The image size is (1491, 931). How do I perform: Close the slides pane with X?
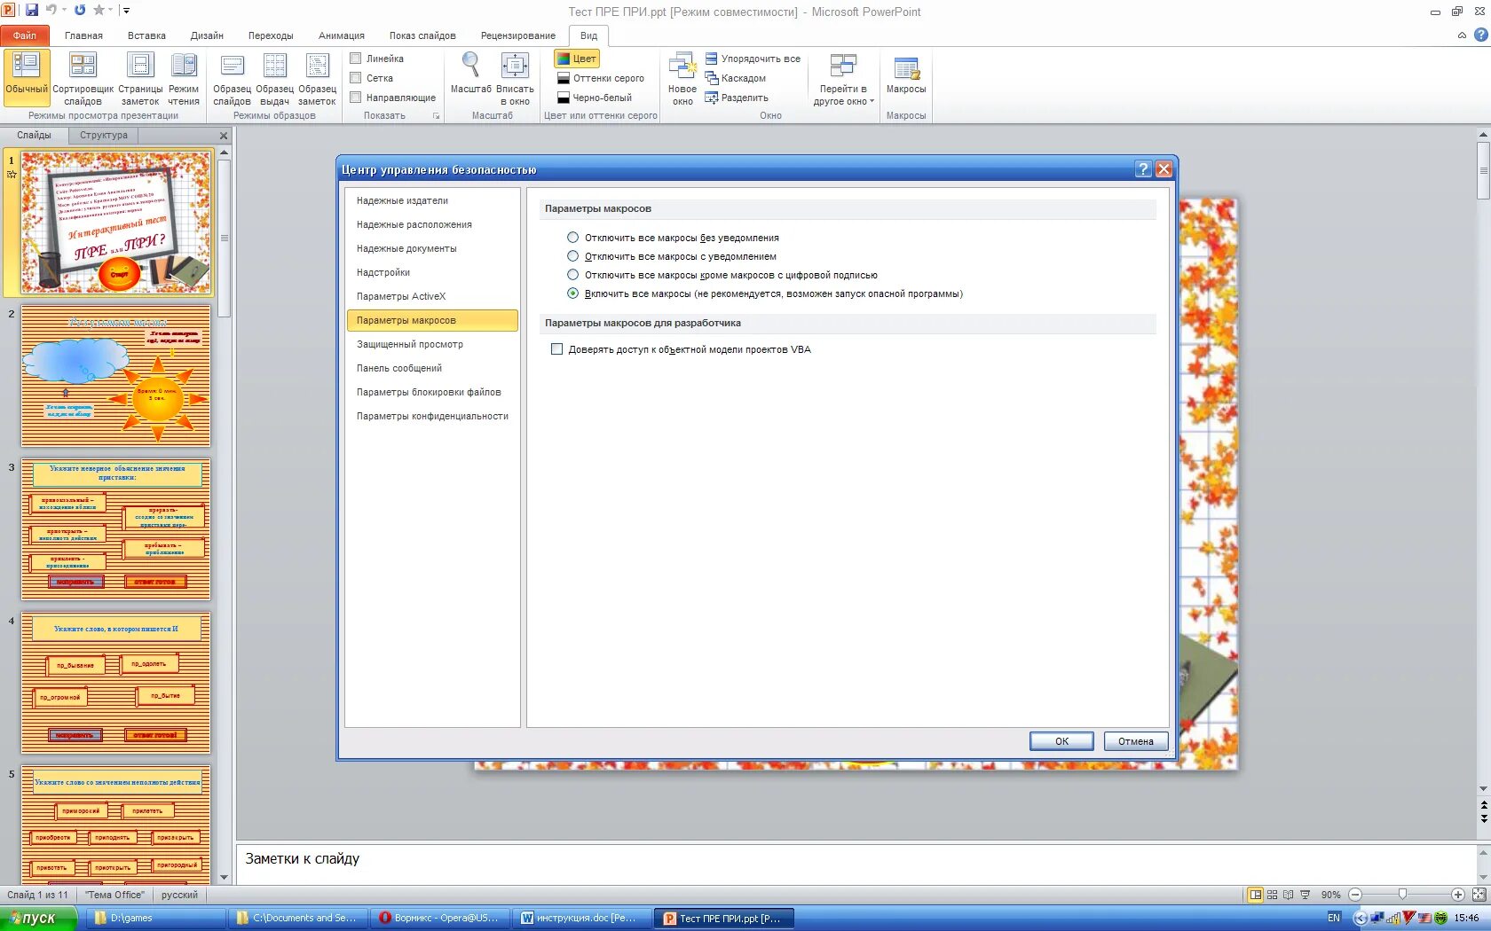tap(224, 136)
